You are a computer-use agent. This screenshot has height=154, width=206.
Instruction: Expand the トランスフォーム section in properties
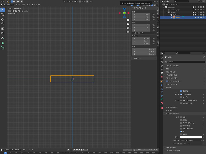[x=172, y=66]
